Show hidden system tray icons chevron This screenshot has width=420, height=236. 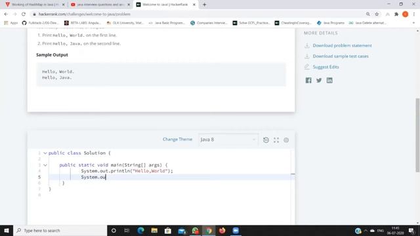point(366,230)
